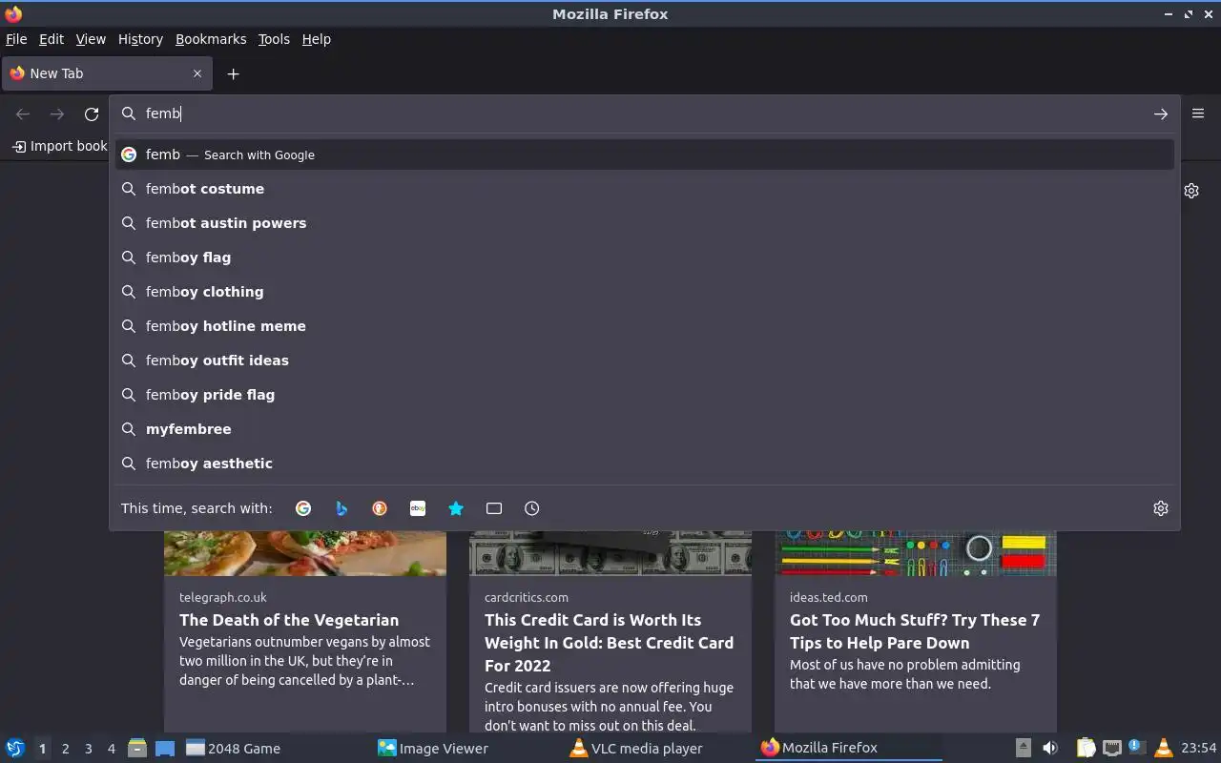Choose suggestion 'fembot costume'
1221x763 pixels.
pyautogui.click(x=645, y=189)
